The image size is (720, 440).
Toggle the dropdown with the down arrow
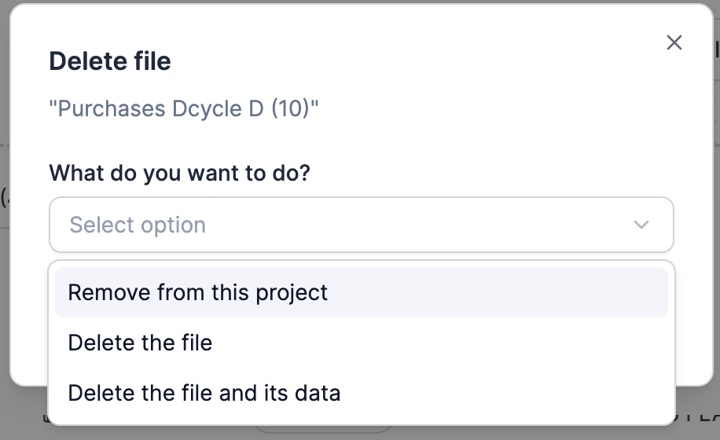[641, 225]
